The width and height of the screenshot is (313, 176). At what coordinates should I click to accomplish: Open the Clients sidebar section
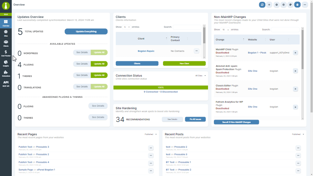pyautogui.click(x=6, y=43)
